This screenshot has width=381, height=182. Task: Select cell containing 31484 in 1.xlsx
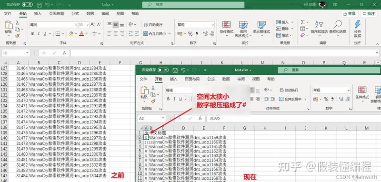[18, 175]
